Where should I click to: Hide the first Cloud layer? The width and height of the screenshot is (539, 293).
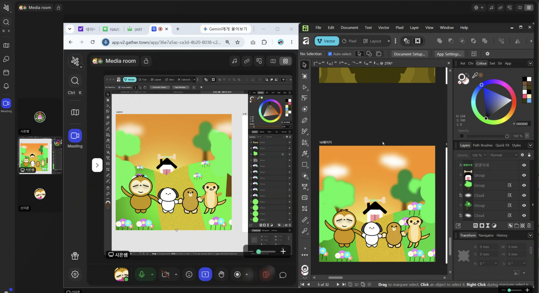[524, 196]
